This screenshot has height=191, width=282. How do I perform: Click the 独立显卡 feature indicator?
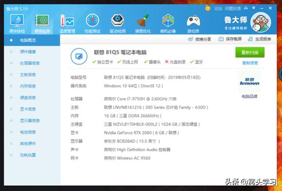pyautogui.click(x=103, y=62)
